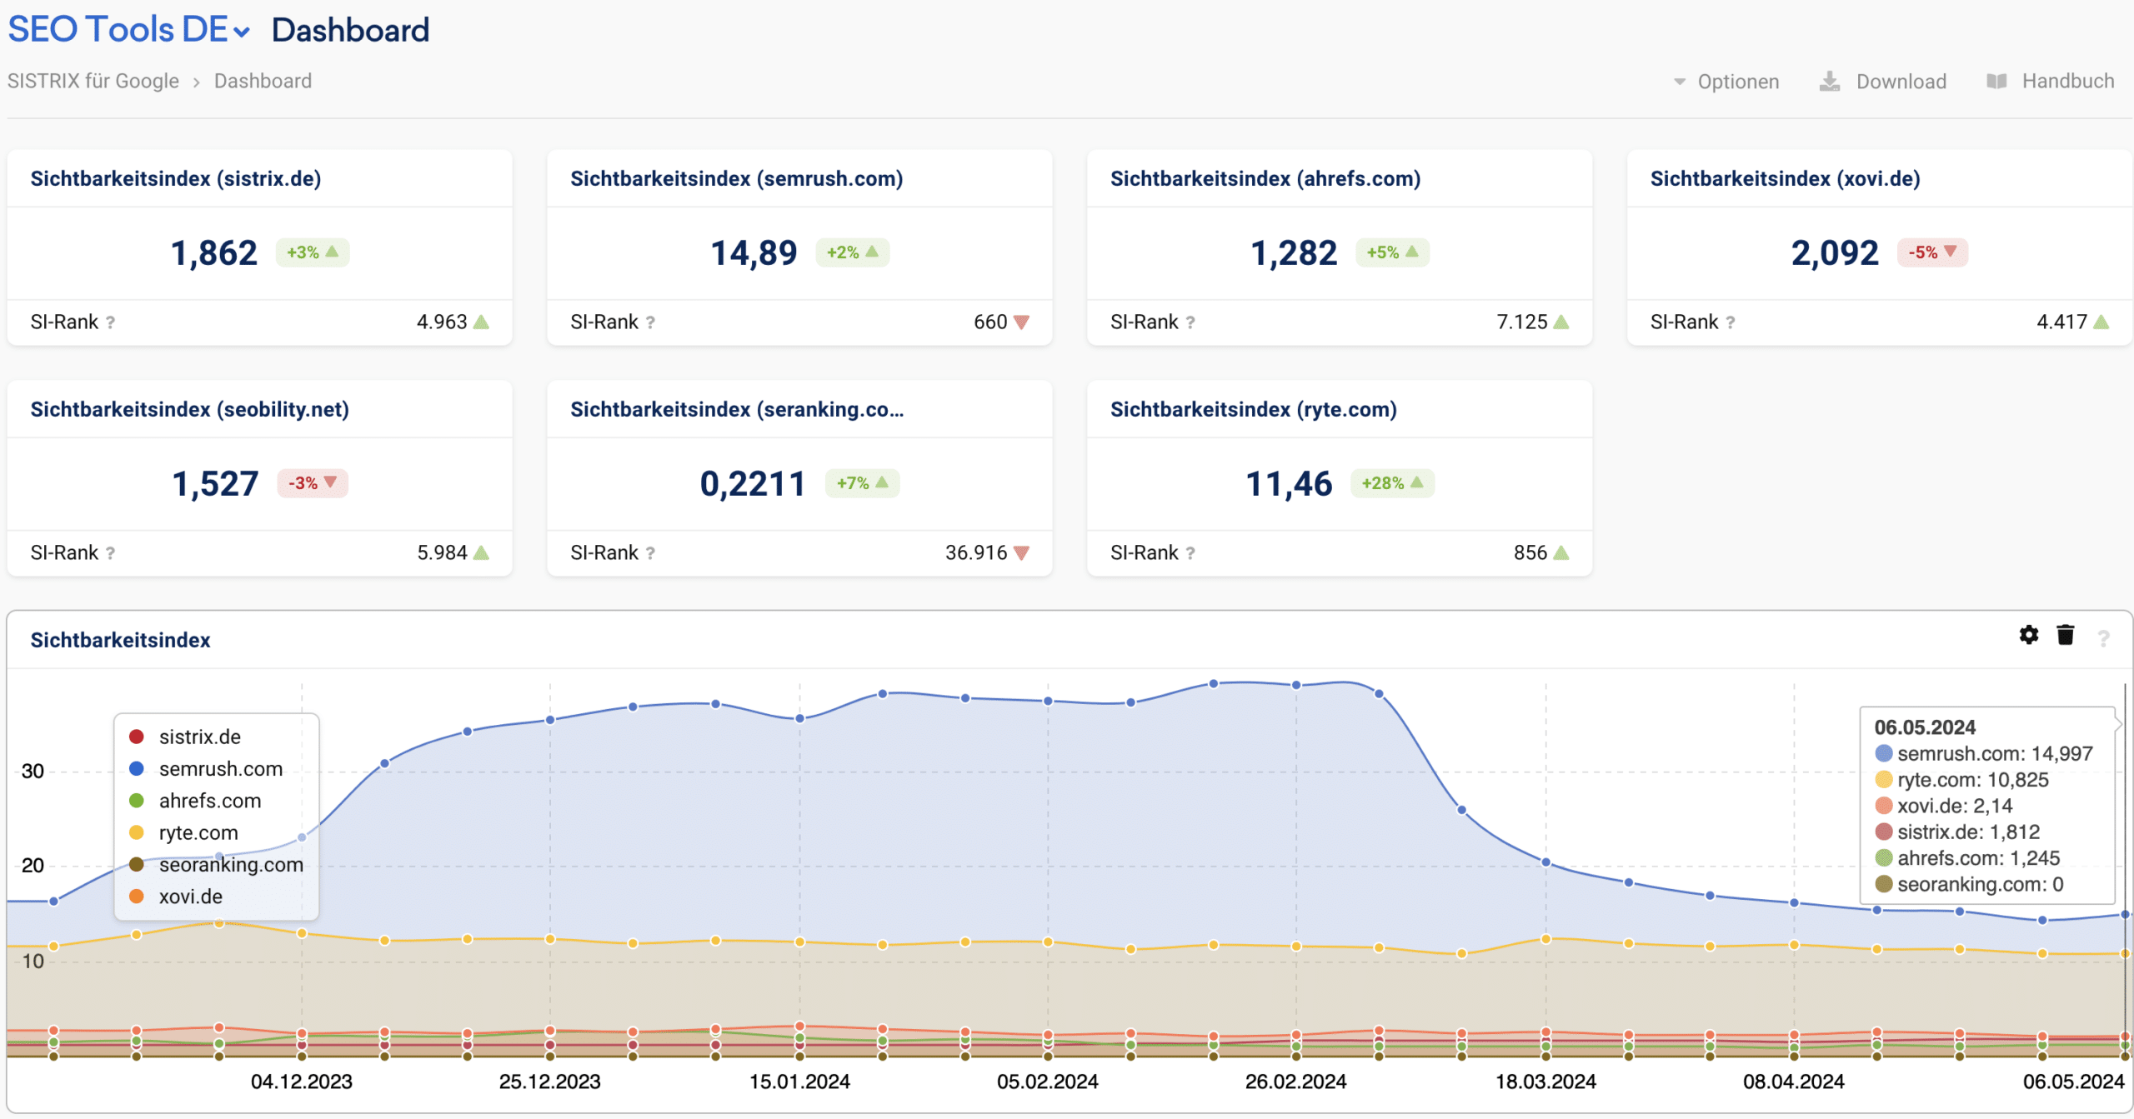Click the semrush.com data point at 15.01.2024

[799, 718]
